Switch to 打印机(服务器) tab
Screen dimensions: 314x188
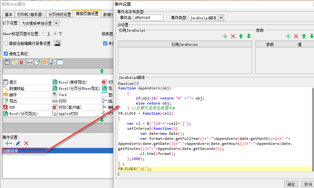30,14
